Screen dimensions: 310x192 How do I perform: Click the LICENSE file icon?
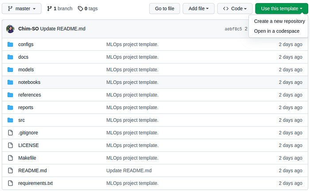(x=11, y=145)
